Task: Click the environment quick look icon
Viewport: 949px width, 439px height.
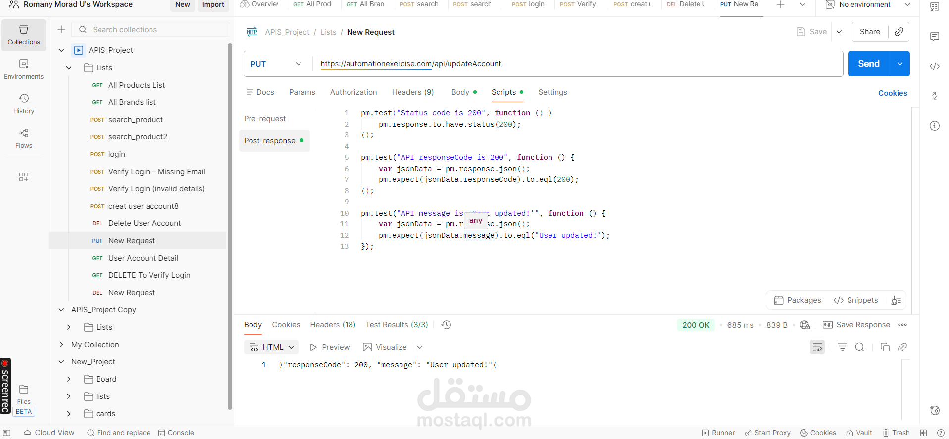Action: click(x=935, y=7)
